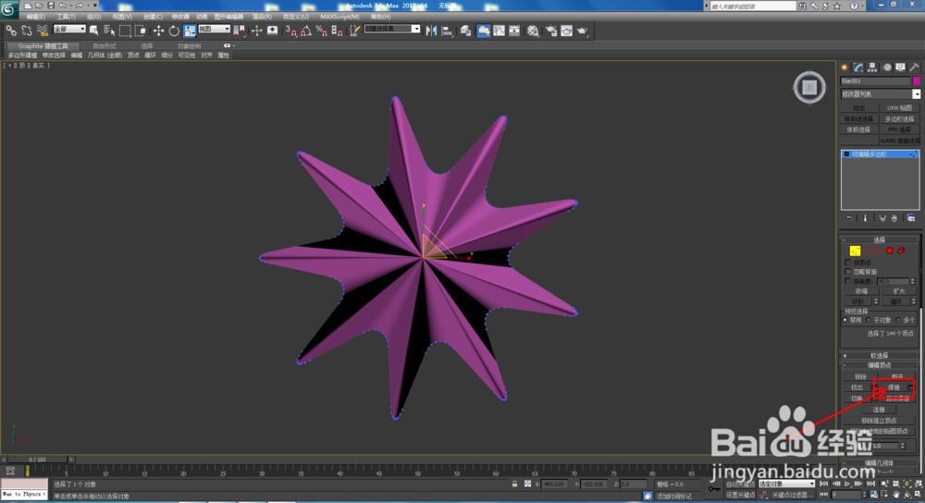Open the Display panel tab icon

[x=900, y=67]
